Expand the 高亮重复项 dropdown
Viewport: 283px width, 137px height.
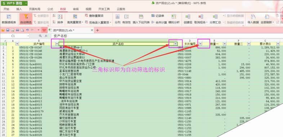[x=82, y=23]
